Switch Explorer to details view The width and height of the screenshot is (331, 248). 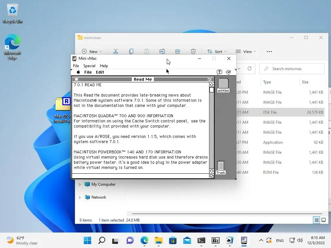[316, 220]
